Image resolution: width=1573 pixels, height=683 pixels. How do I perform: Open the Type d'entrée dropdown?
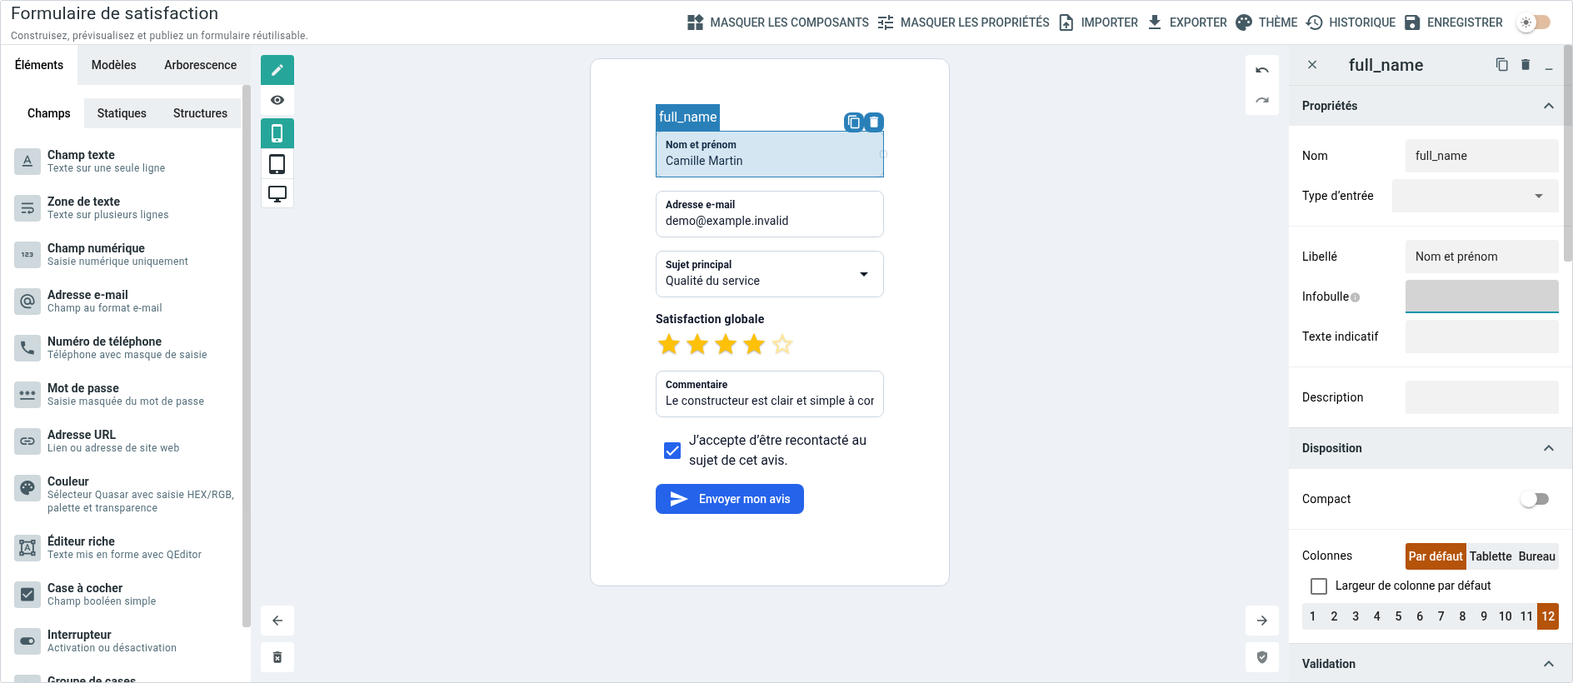(1475, 196)
